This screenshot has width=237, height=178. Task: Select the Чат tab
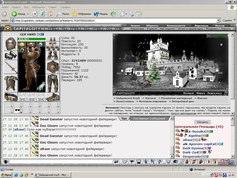[x=124, y=119]
